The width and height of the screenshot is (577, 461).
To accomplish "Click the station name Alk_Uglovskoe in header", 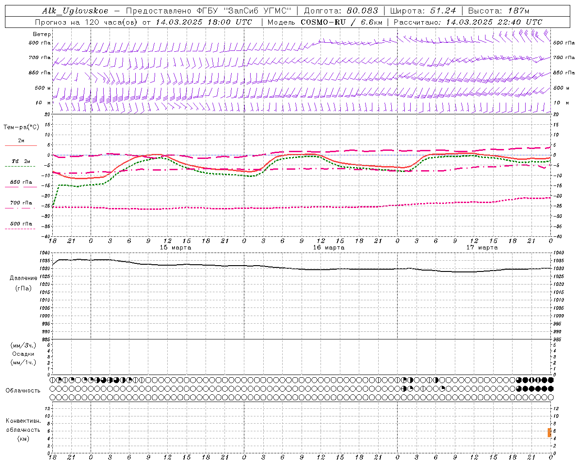I will pyautogui.click(x=75, y=11).
